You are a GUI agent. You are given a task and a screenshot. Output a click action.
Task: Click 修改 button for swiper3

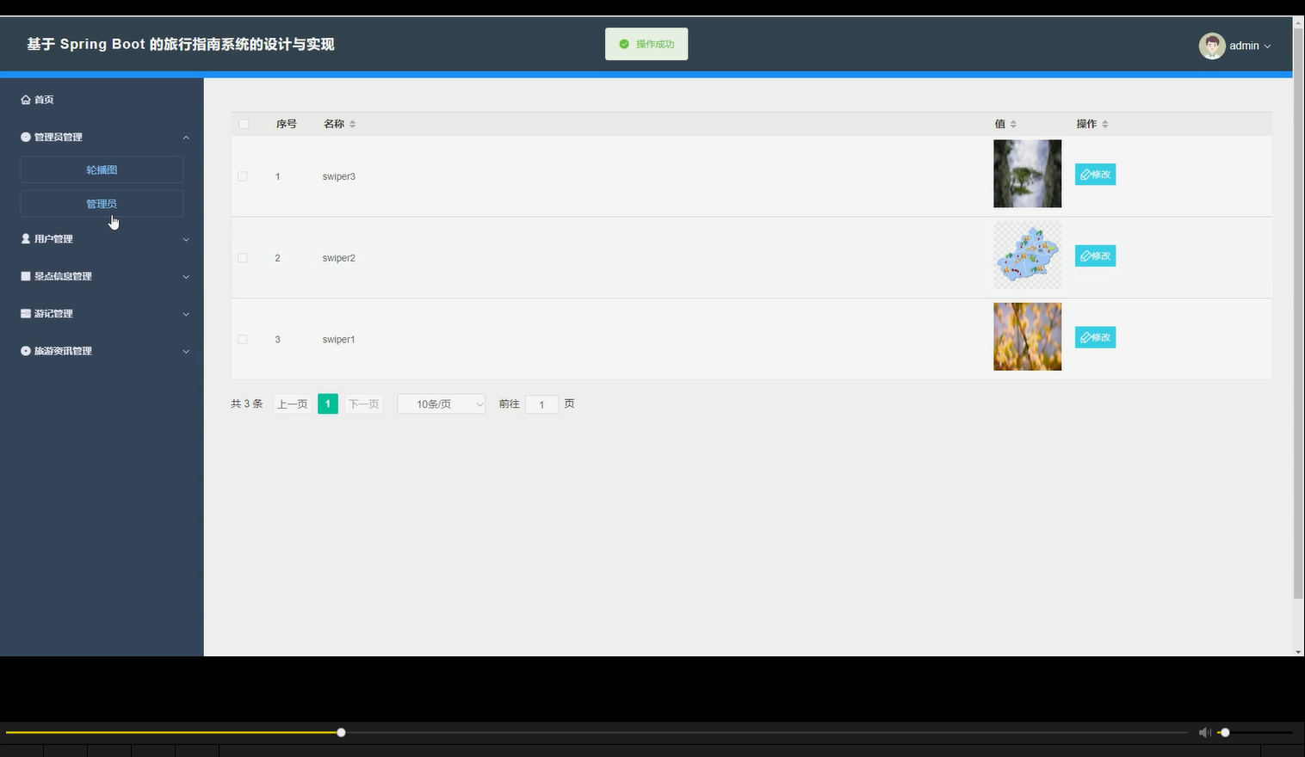point(1095,175)
